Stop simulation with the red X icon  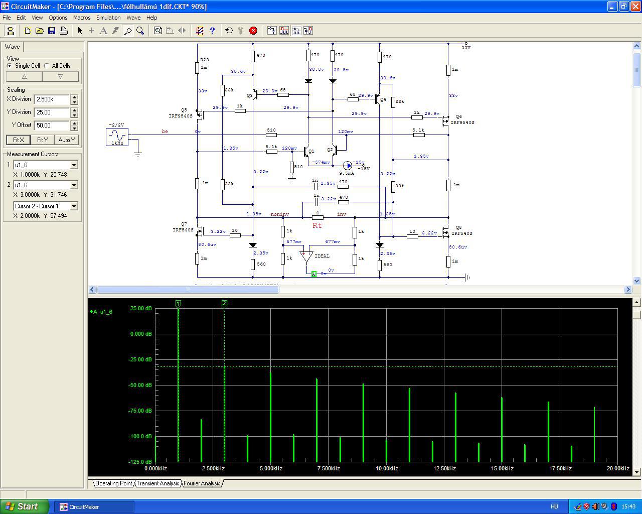tap(253, 31)
